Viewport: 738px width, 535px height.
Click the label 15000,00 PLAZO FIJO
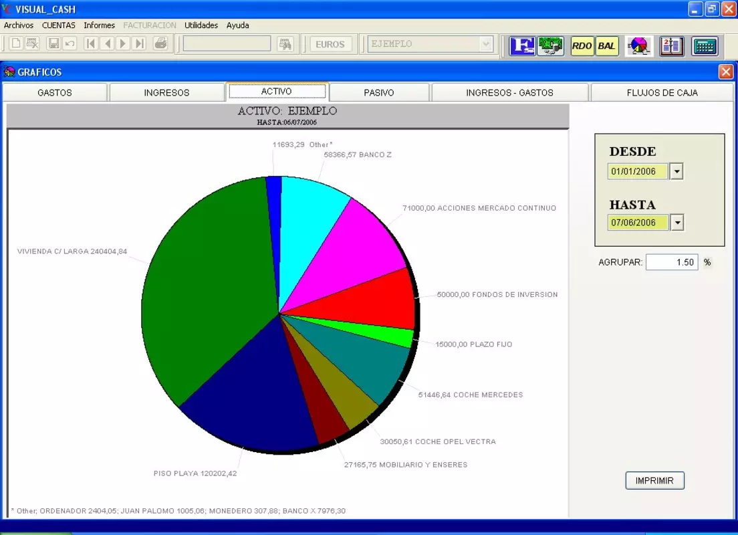pyautogui.click(x=473, y=344)
